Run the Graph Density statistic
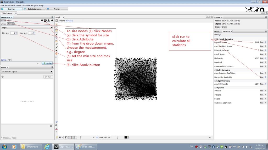This screenshot has width=268, height=150. (x=262, y=54)
